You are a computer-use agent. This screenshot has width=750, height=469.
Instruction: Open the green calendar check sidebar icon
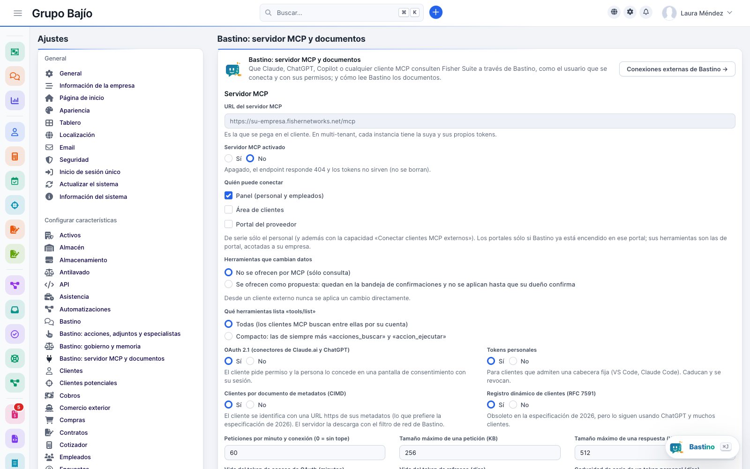(15, 181)
